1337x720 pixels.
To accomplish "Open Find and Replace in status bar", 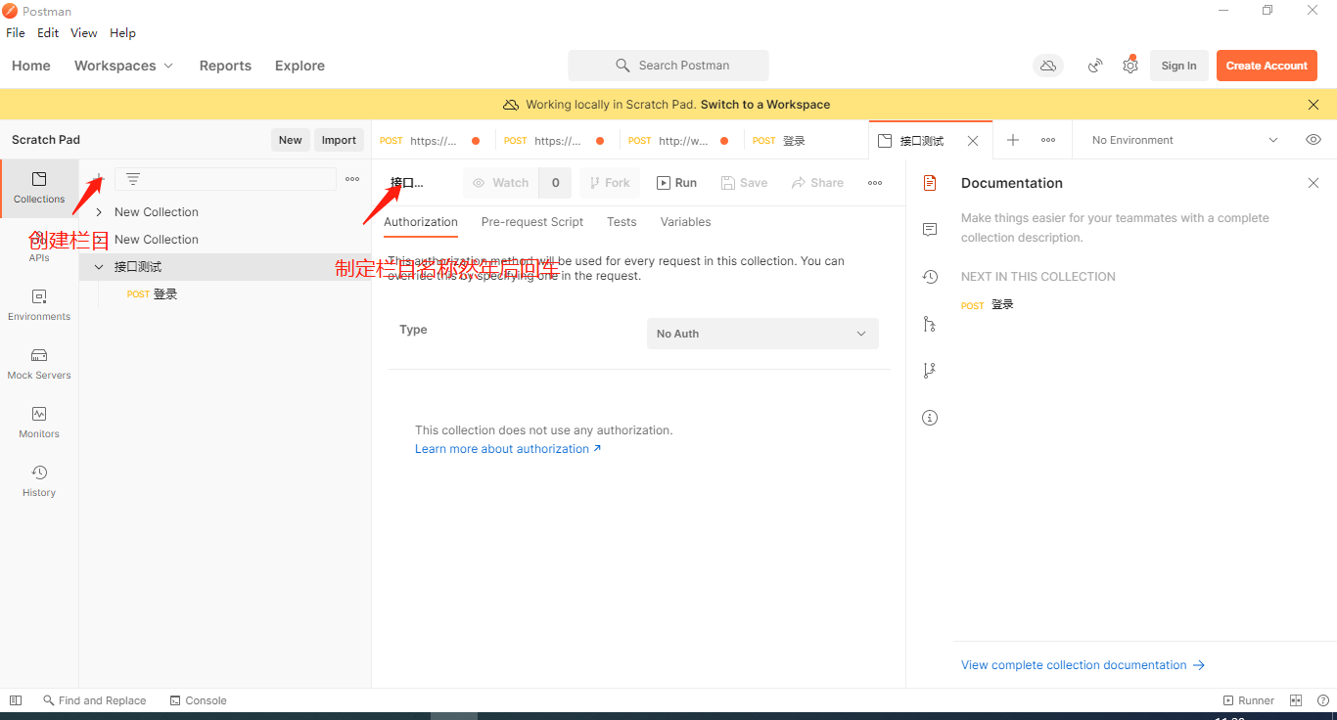I will pos(95,700).
